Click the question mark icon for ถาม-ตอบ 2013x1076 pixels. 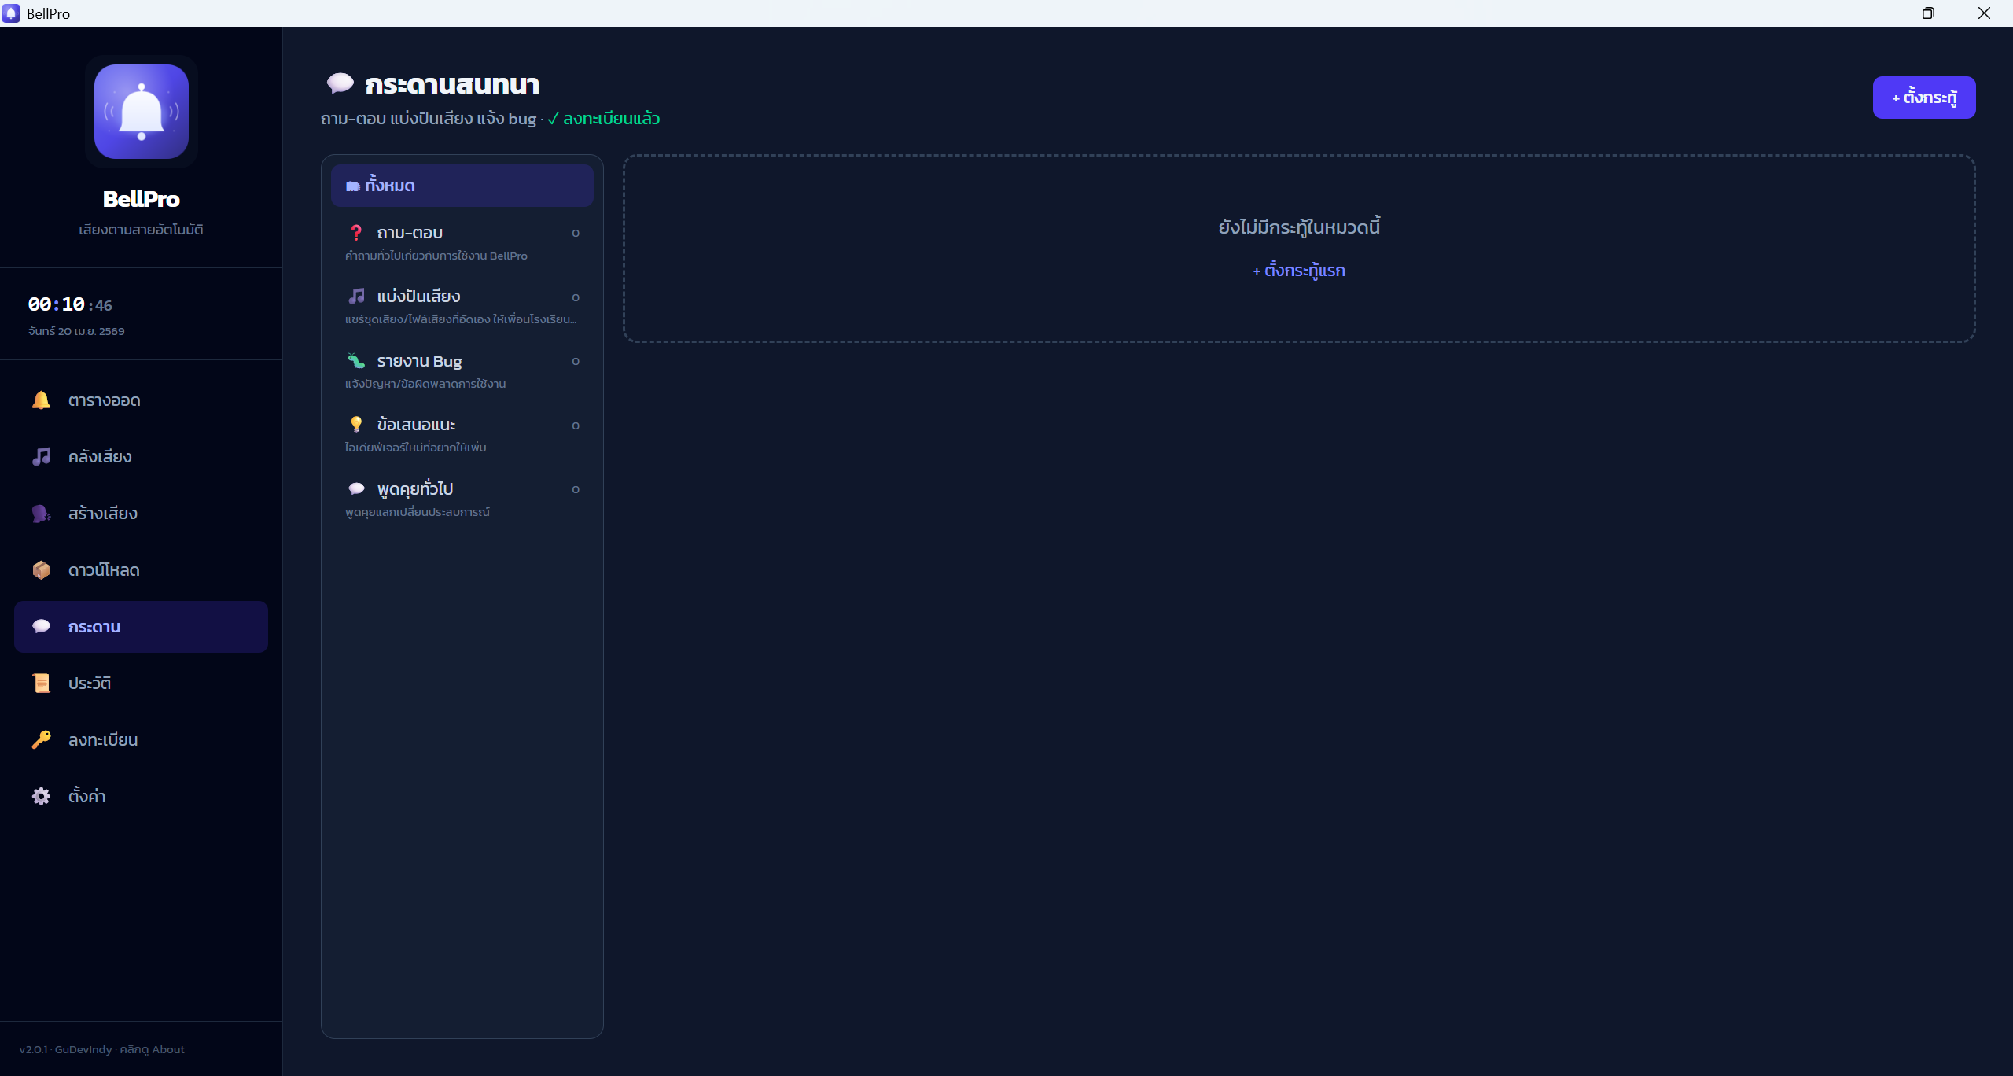click(x=356, y=233)
